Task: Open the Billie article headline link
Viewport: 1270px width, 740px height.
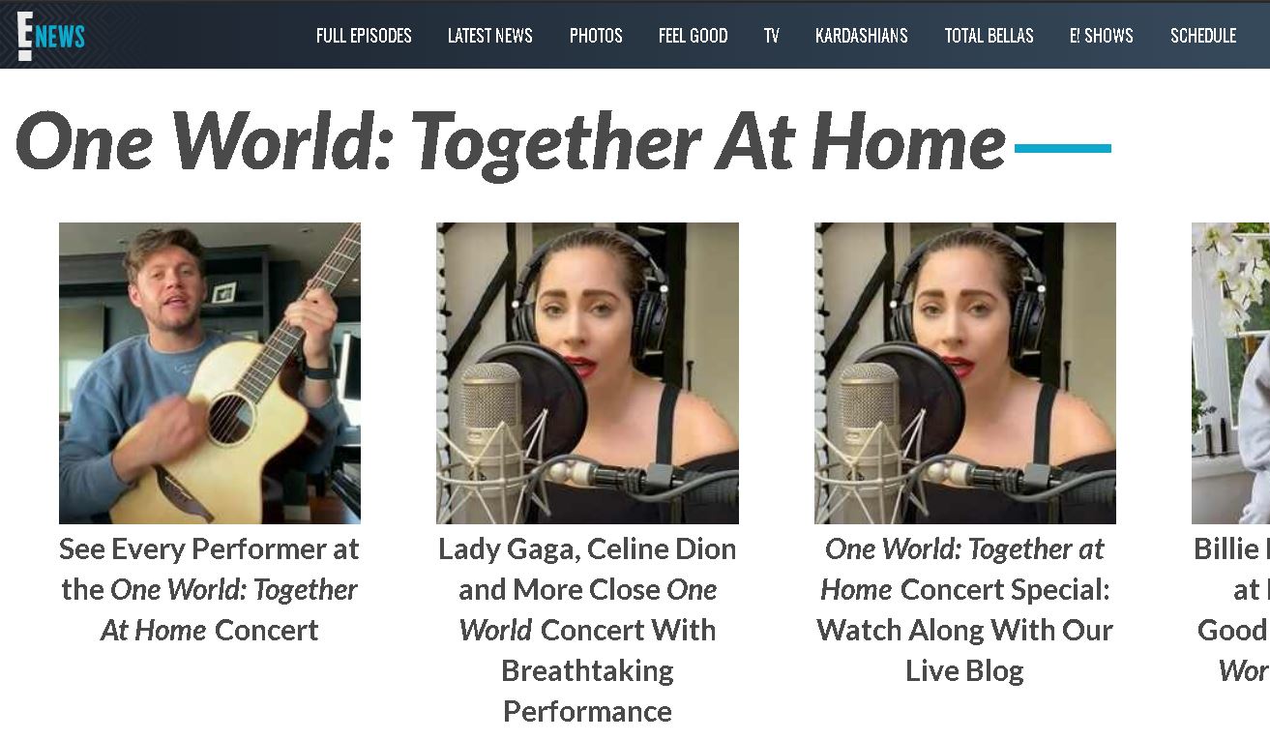Action: pyautogui.click(x=1231, y=609)
